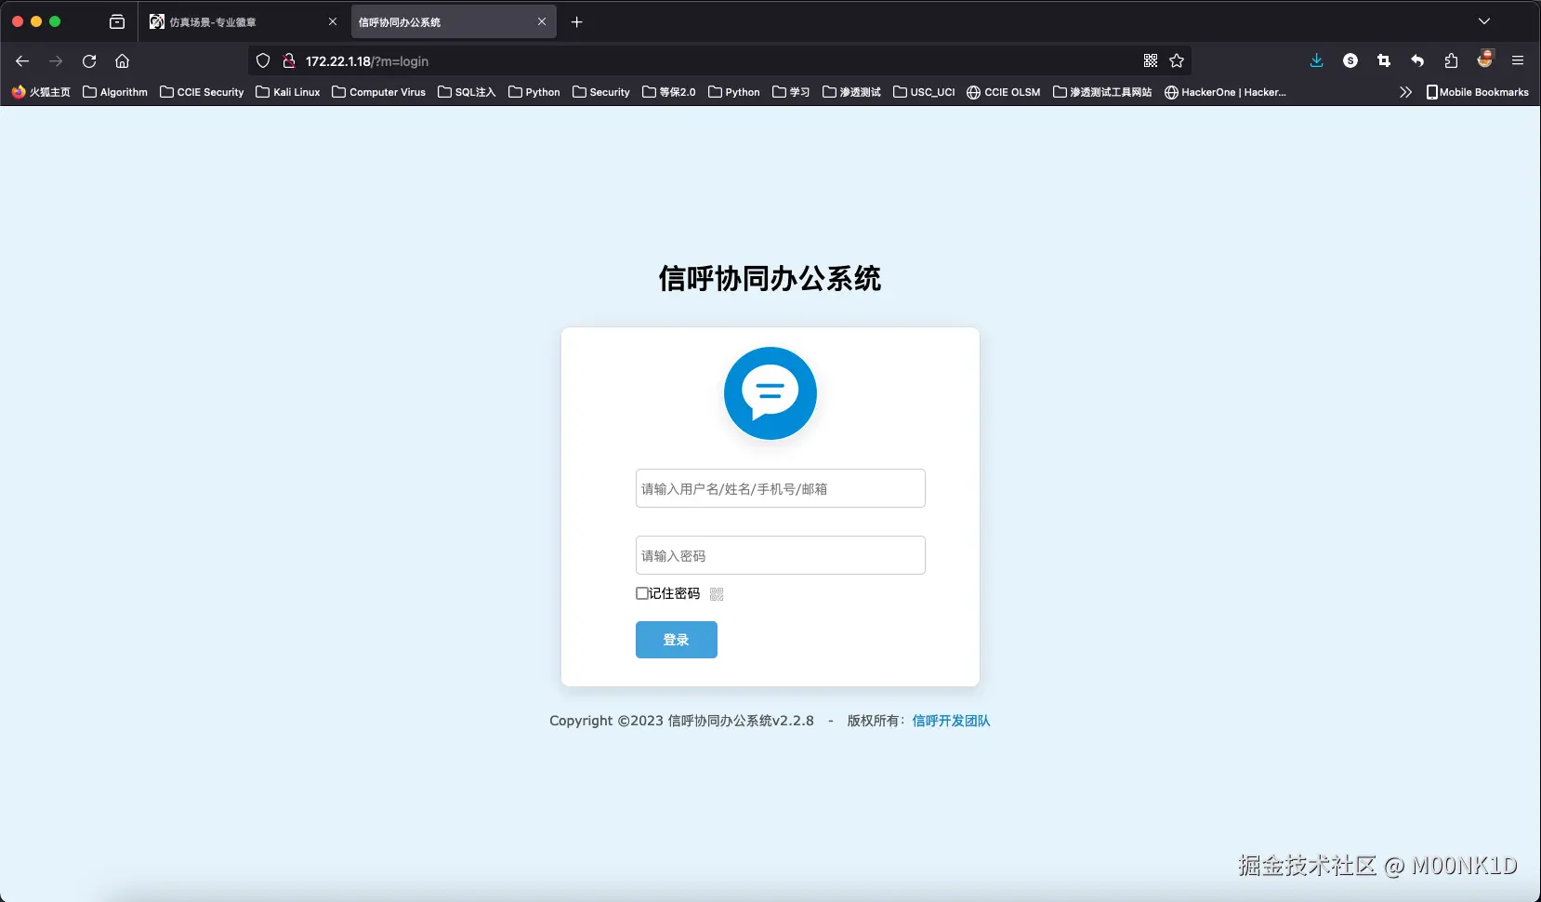Click the address bar URL 172.22.1.18

pos(367,61)
